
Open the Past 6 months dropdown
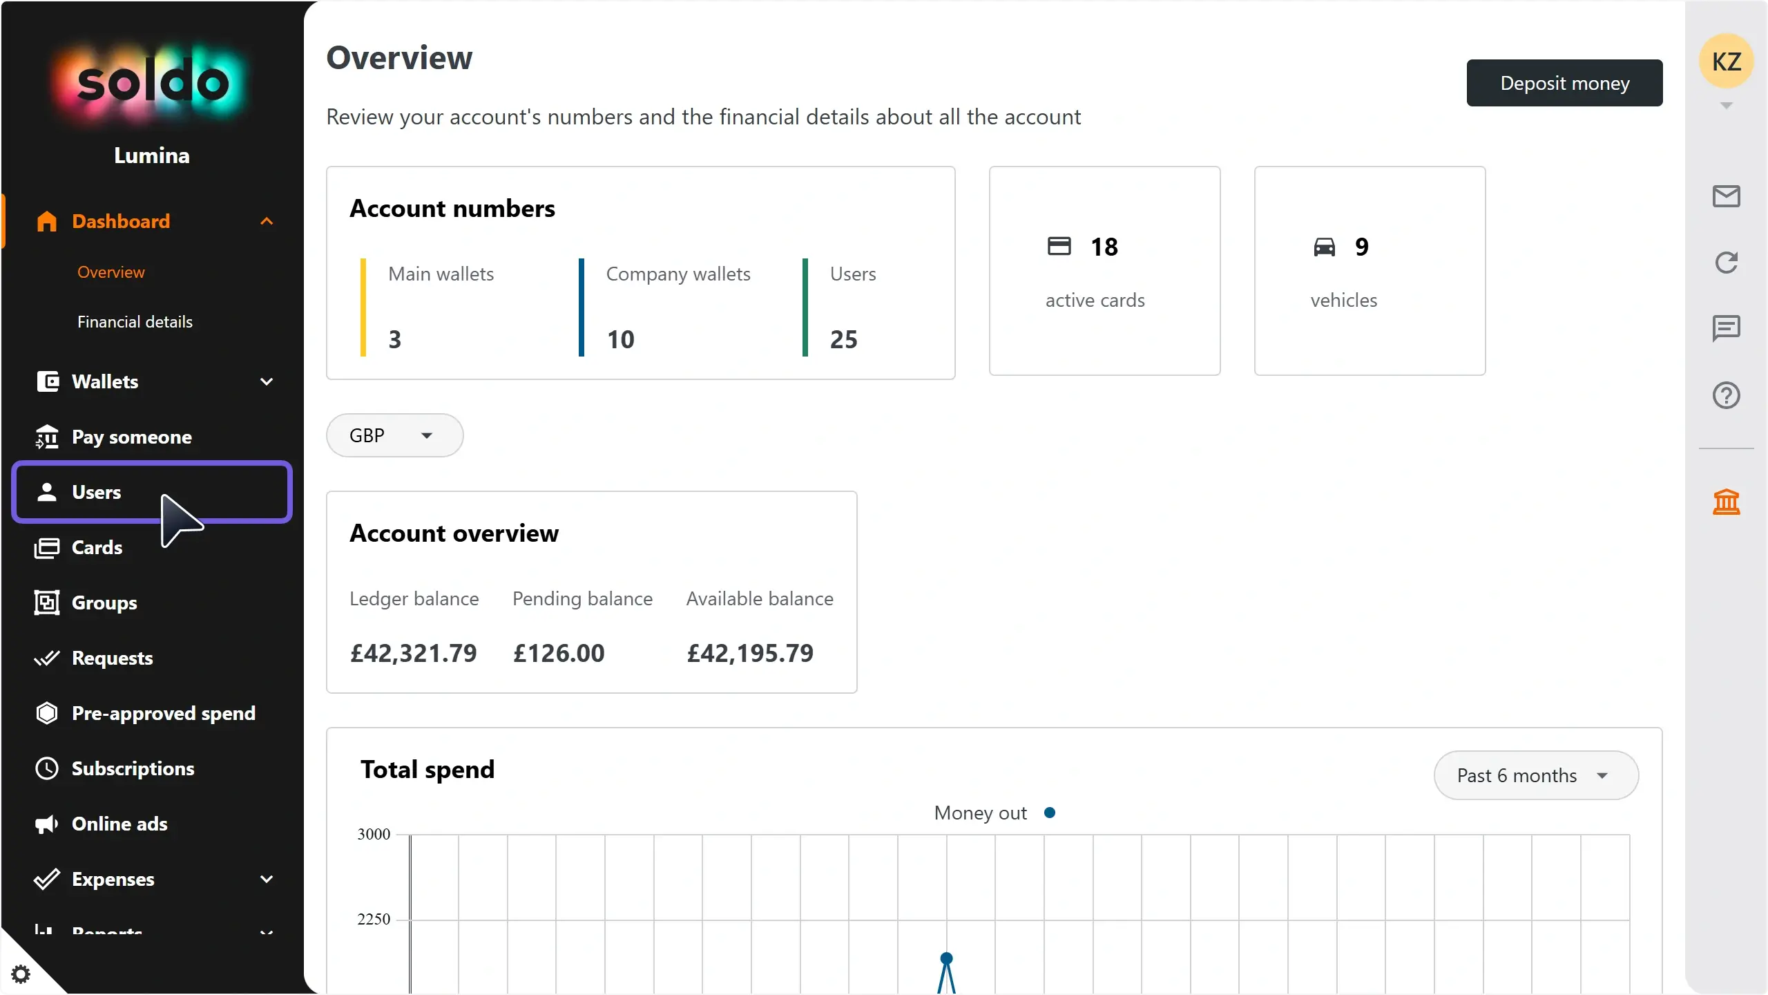point(1535,775)
